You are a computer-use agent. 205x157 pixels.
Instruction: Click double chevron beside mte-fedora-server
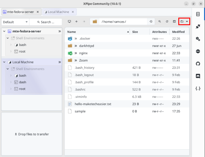[x=60, y=31]
